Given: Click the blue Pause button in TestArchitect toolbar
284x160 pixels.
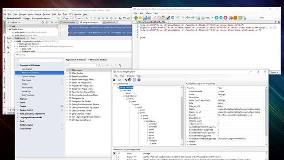Looking at the screenshot, I should (221, 18).
